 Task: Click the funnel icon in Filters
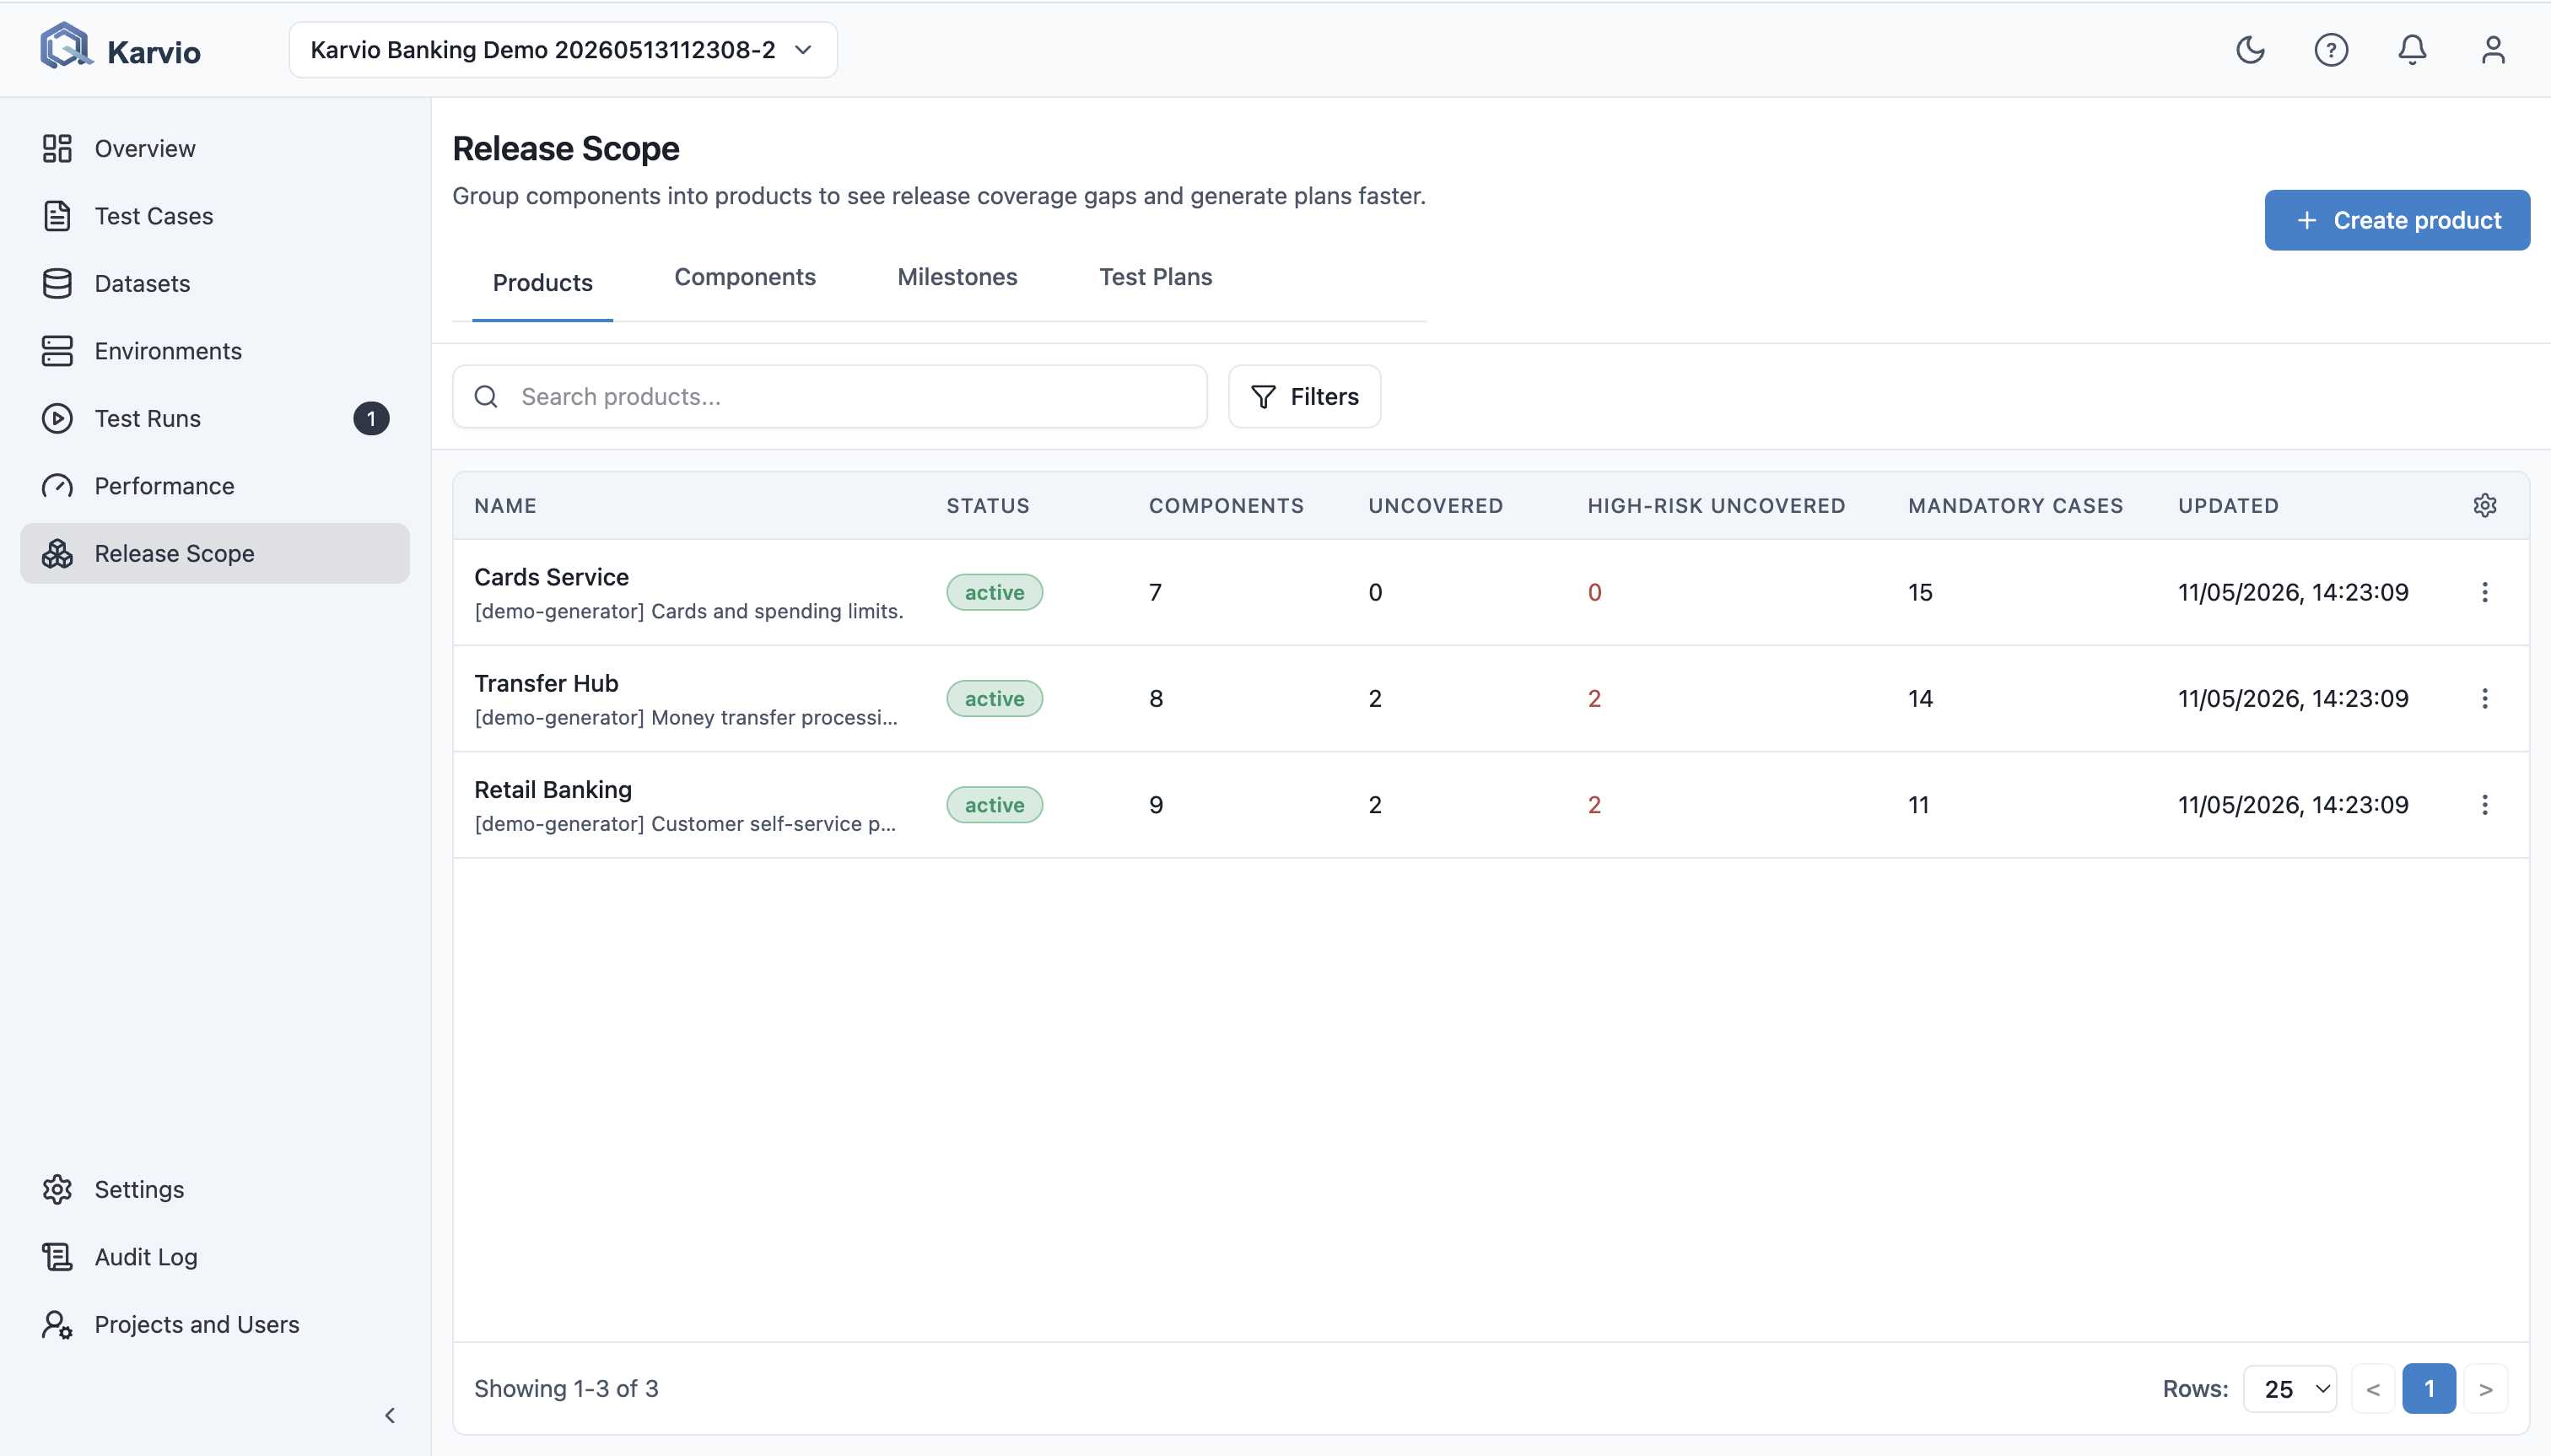tap(1263, 397)
